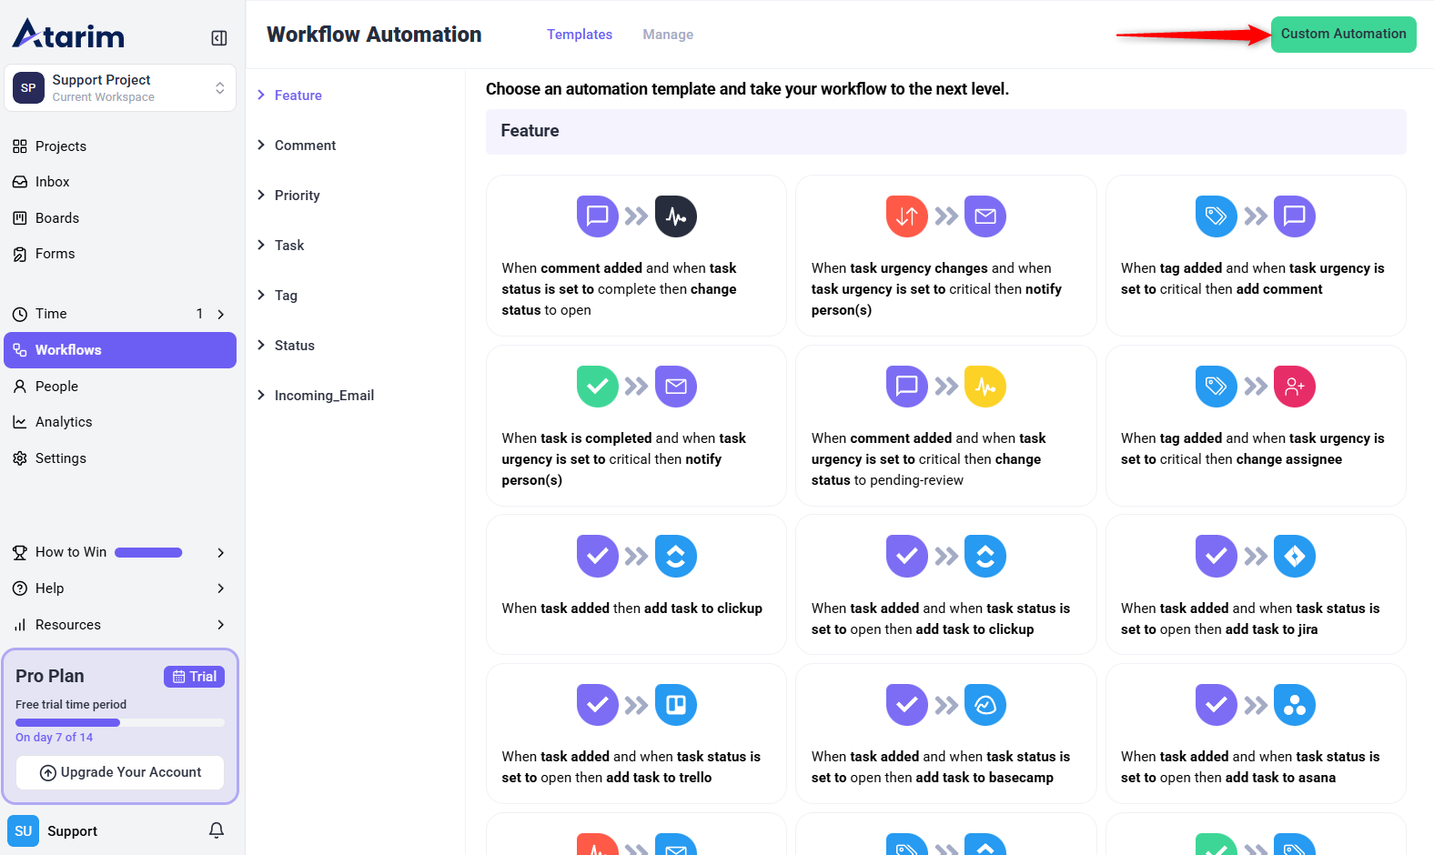The image size is (1434, 855).
Task: Expand the Priority template category
Action: (297, 196)
